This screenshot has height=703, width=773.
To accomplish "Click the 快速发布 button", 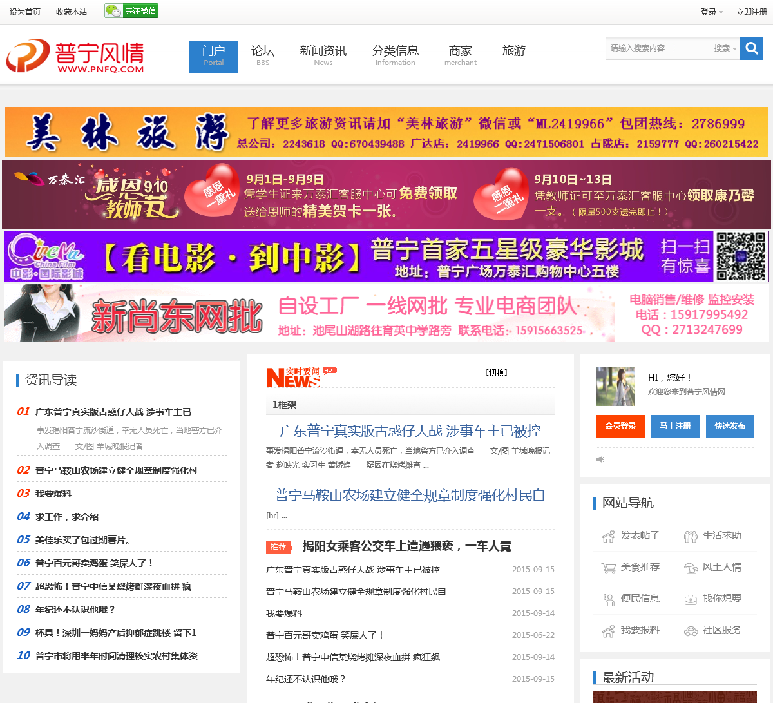I will click(730, 426).
